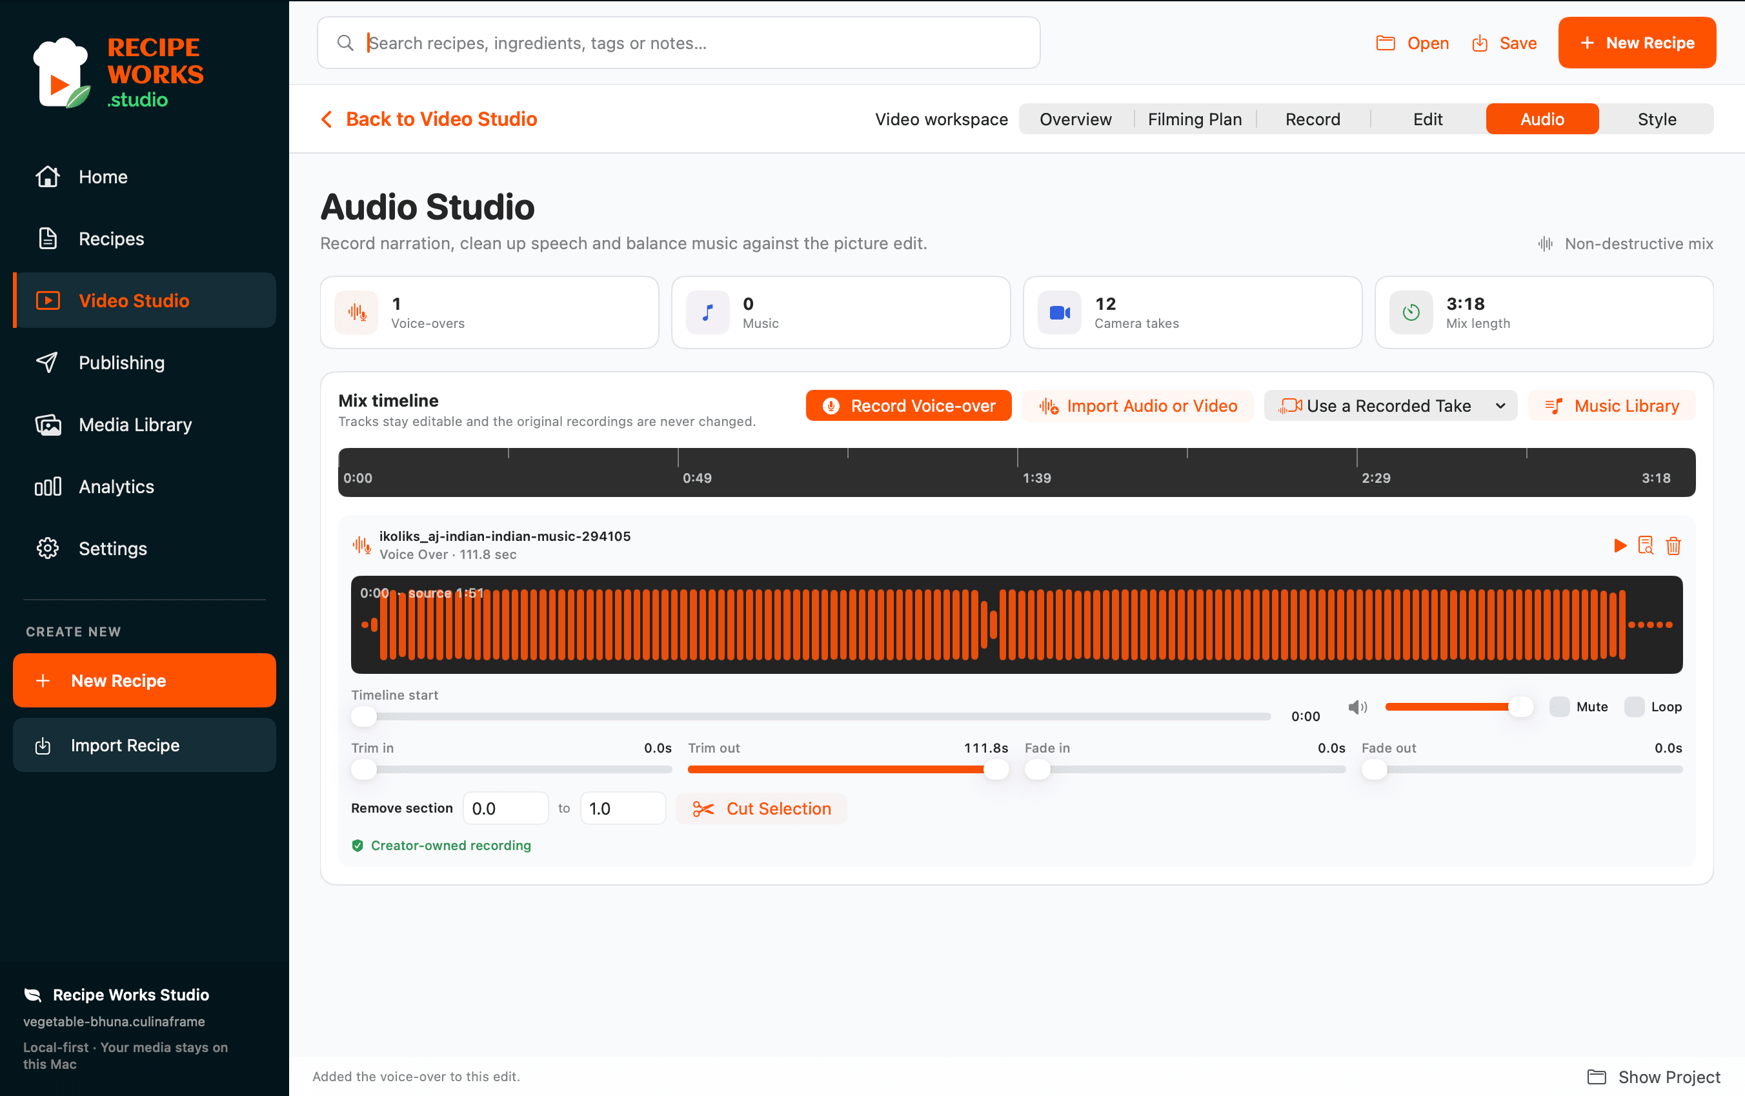Switch to the Record tab

[x=1313, y=119]
